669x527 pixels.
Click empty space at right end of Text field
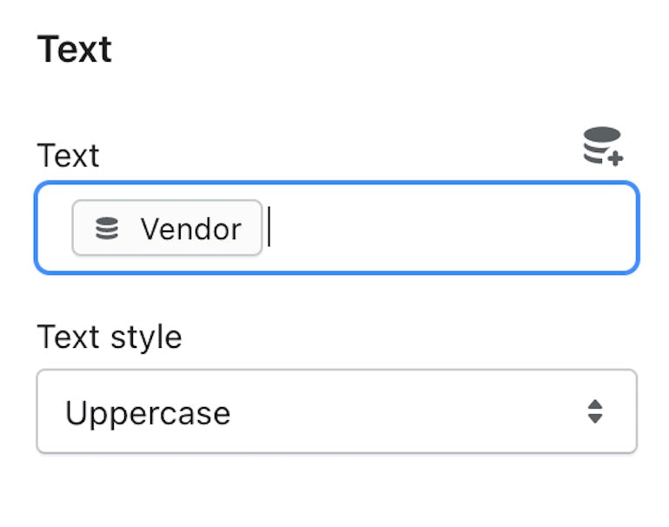coord(608,228)
